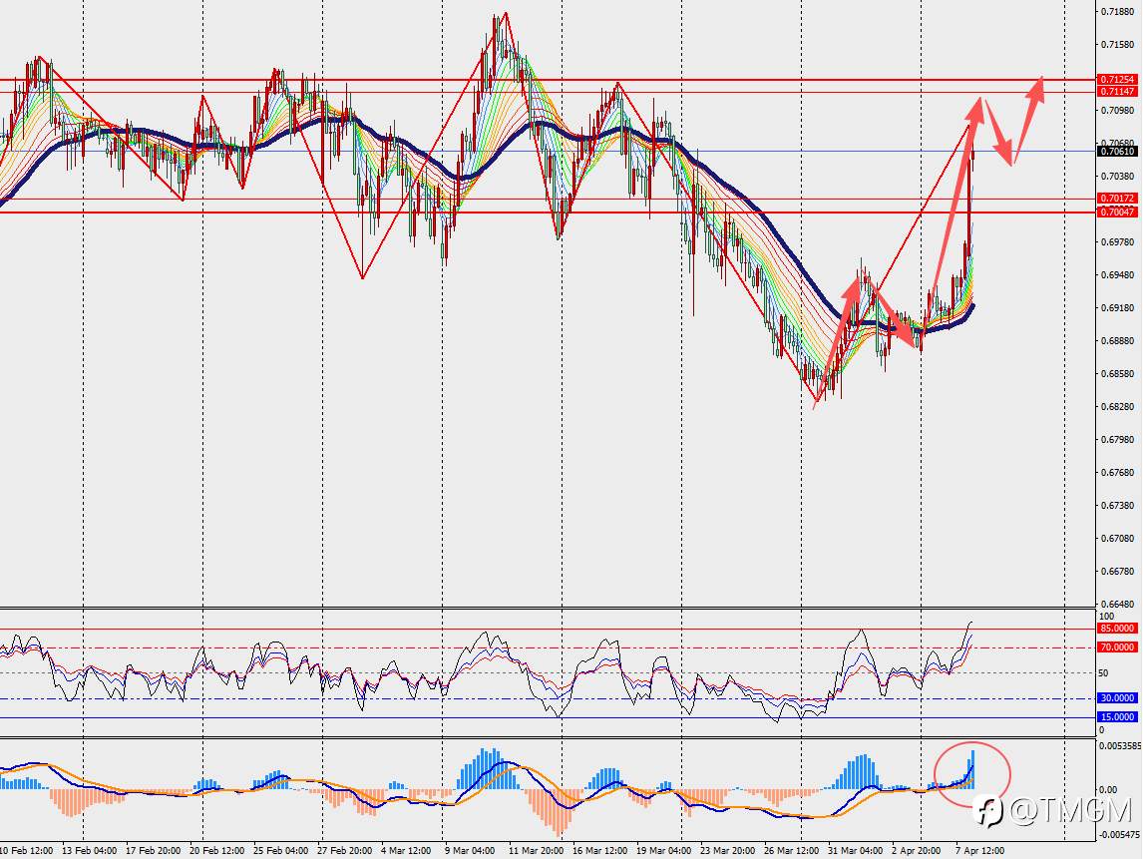This screenshot has height=859, width=1143.
Task: Click the 4 Mar 12:00 time label
Action: coord(406,851)
